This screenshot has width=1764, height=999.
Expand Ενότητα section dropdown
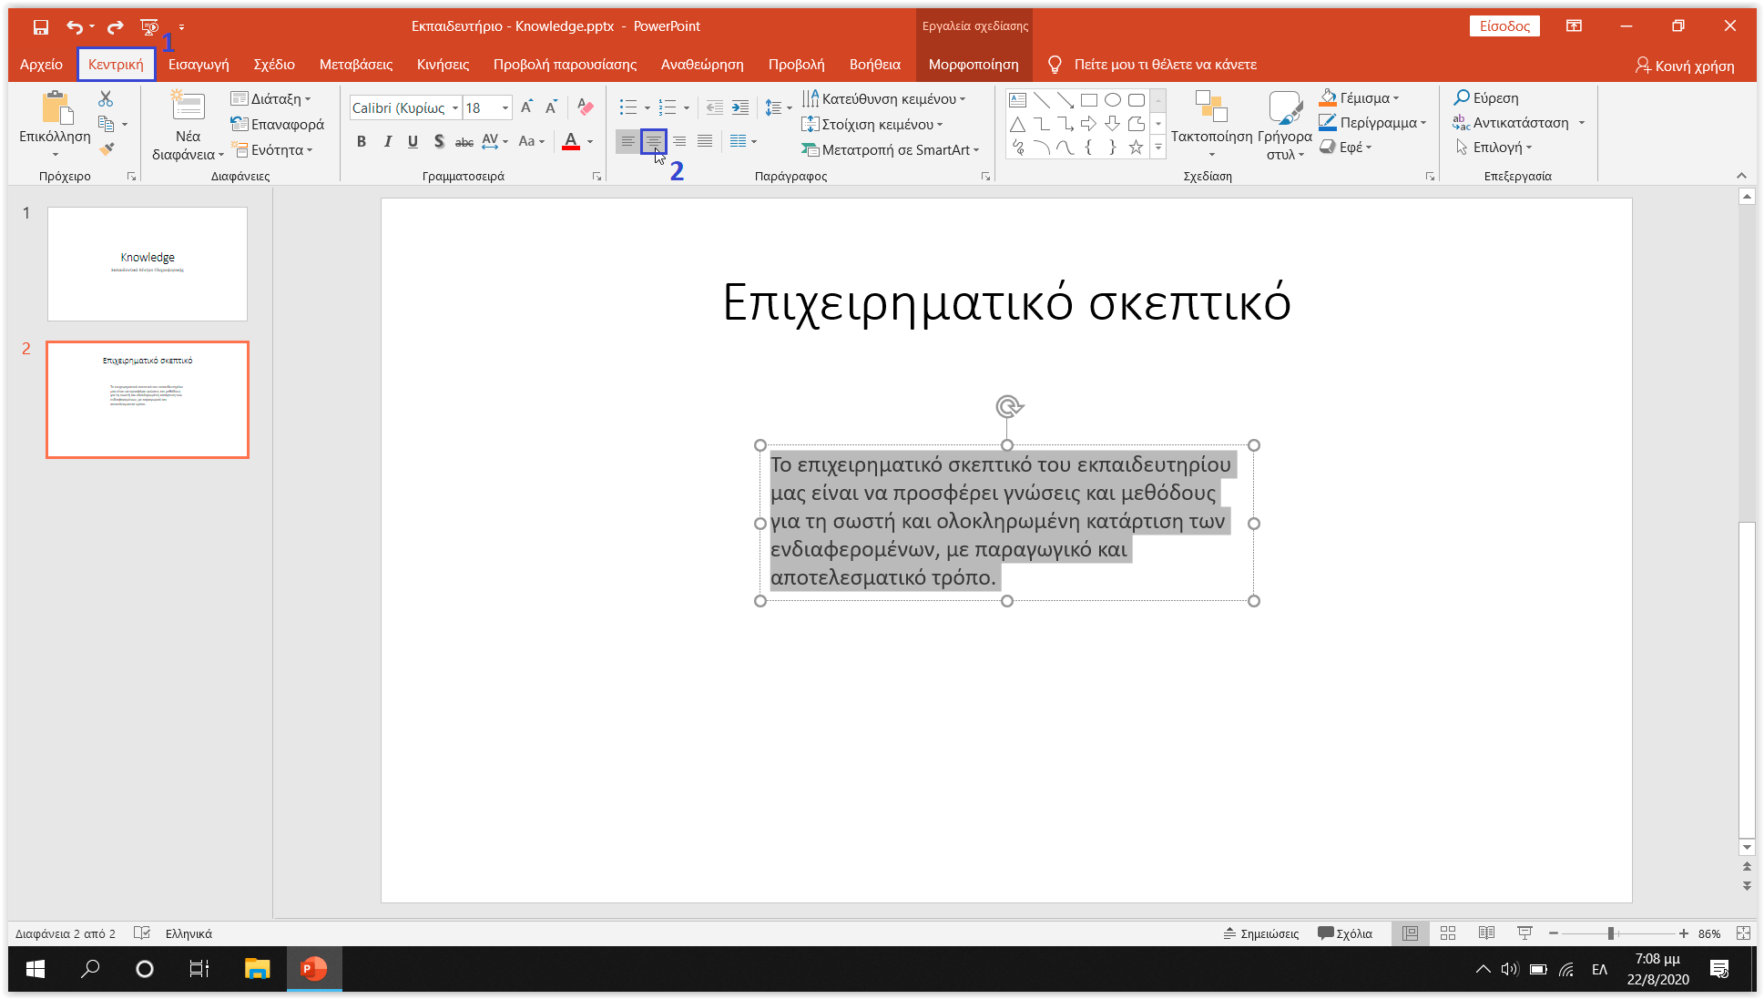pyautogui.click(x=272, y=149)
